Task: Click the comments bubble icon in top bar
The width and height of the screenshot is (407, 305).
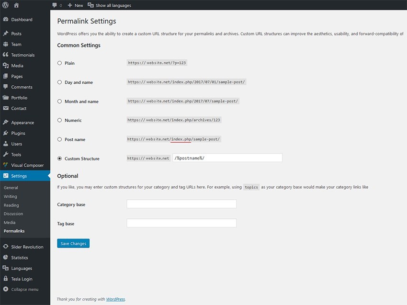Action: [55, 5]
